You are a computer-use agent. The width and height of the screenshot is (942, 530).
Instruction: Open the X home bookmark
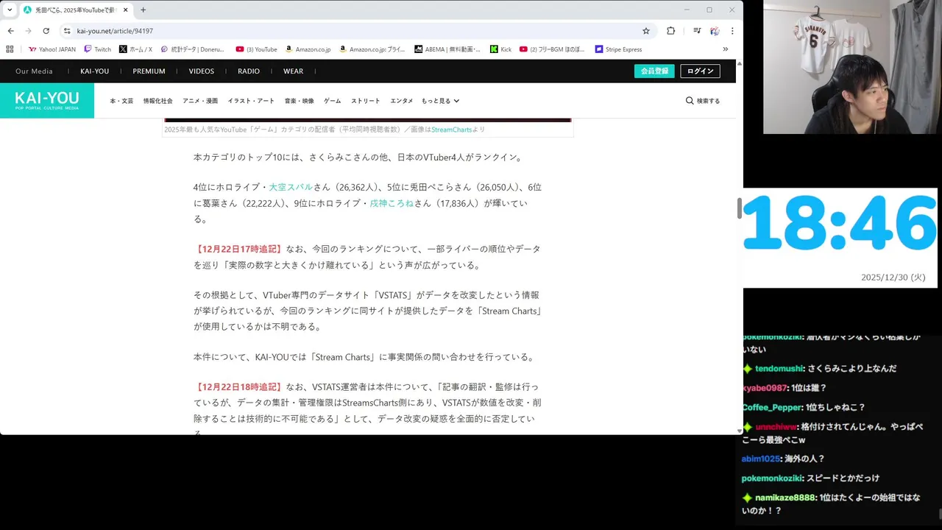(135, 49)
